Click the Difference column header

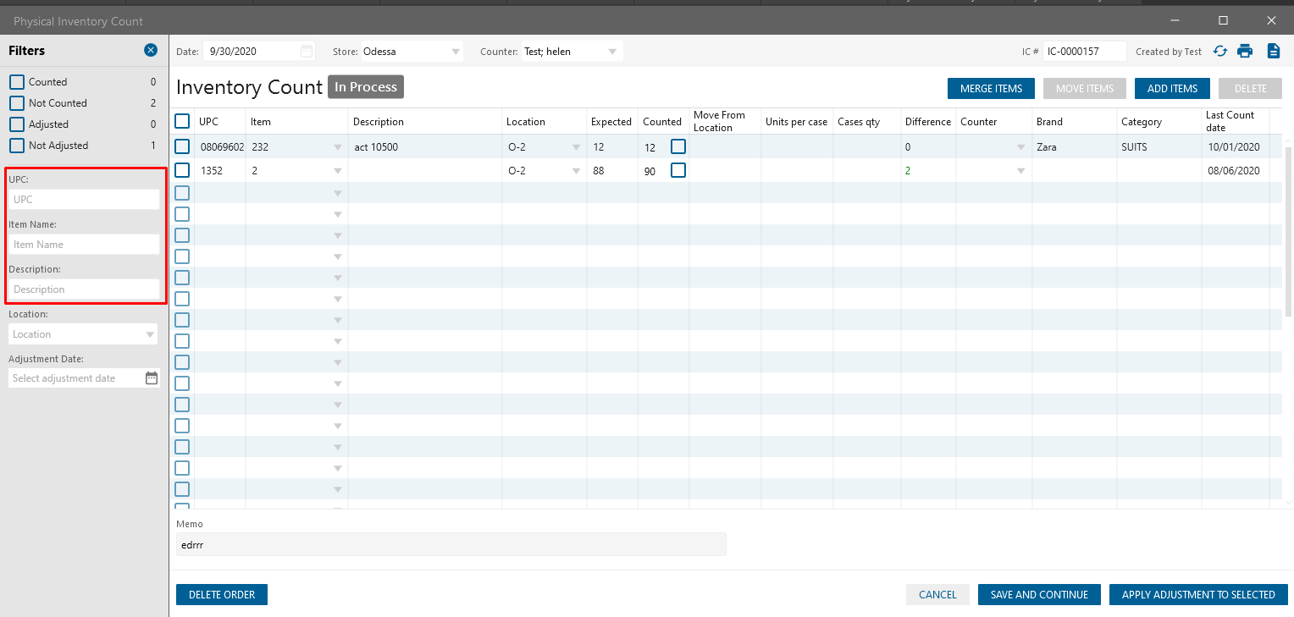928,122
